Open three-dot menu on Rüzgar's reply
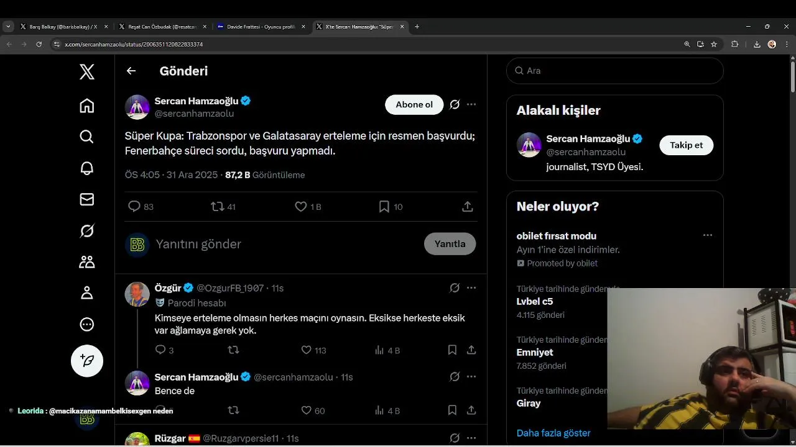The height and width of the screenshot is (447, 796). tap(471, 438)
